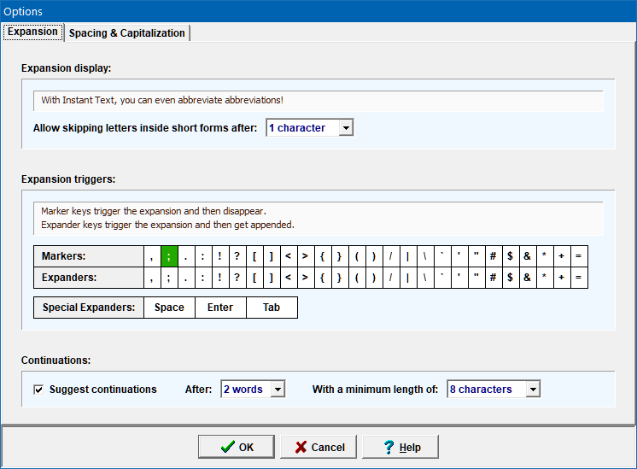Viewport: 637px width, 469px height.
Task: Toggle the Tab special expander
Action: (x=272, y=308)
